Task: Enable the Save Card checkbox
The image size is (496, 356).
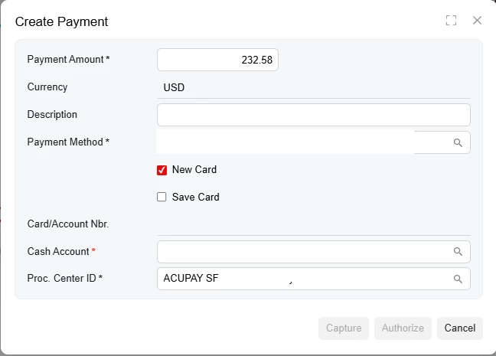Action: click(x=162, y=197)
